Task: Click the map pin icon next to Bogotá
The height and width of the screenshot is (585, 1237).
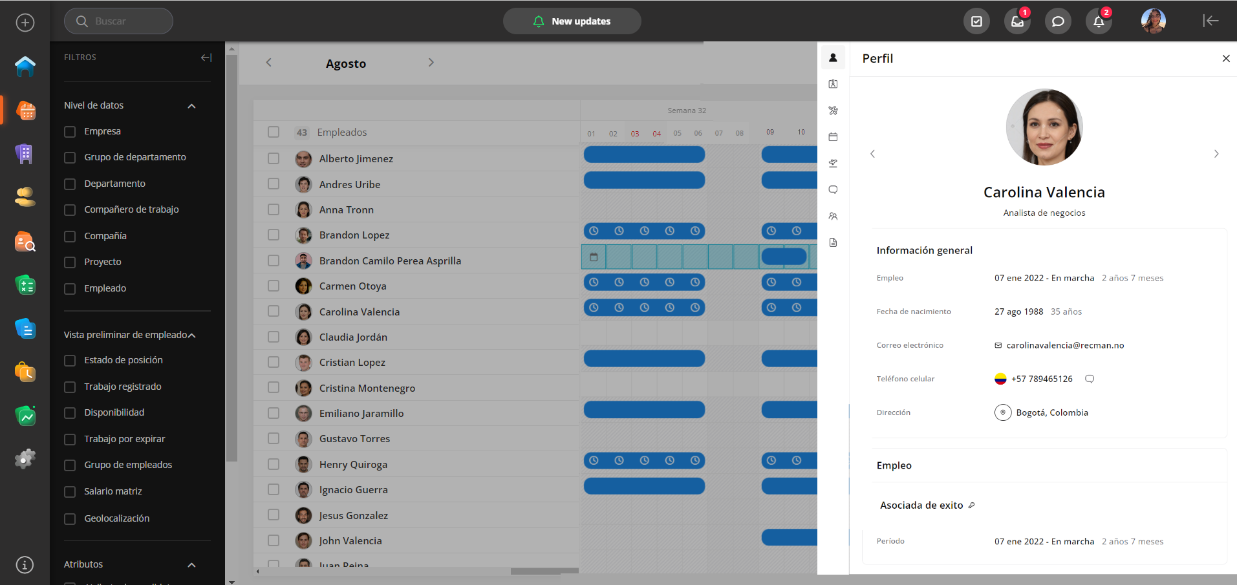Action: (x=1003, y=412)
